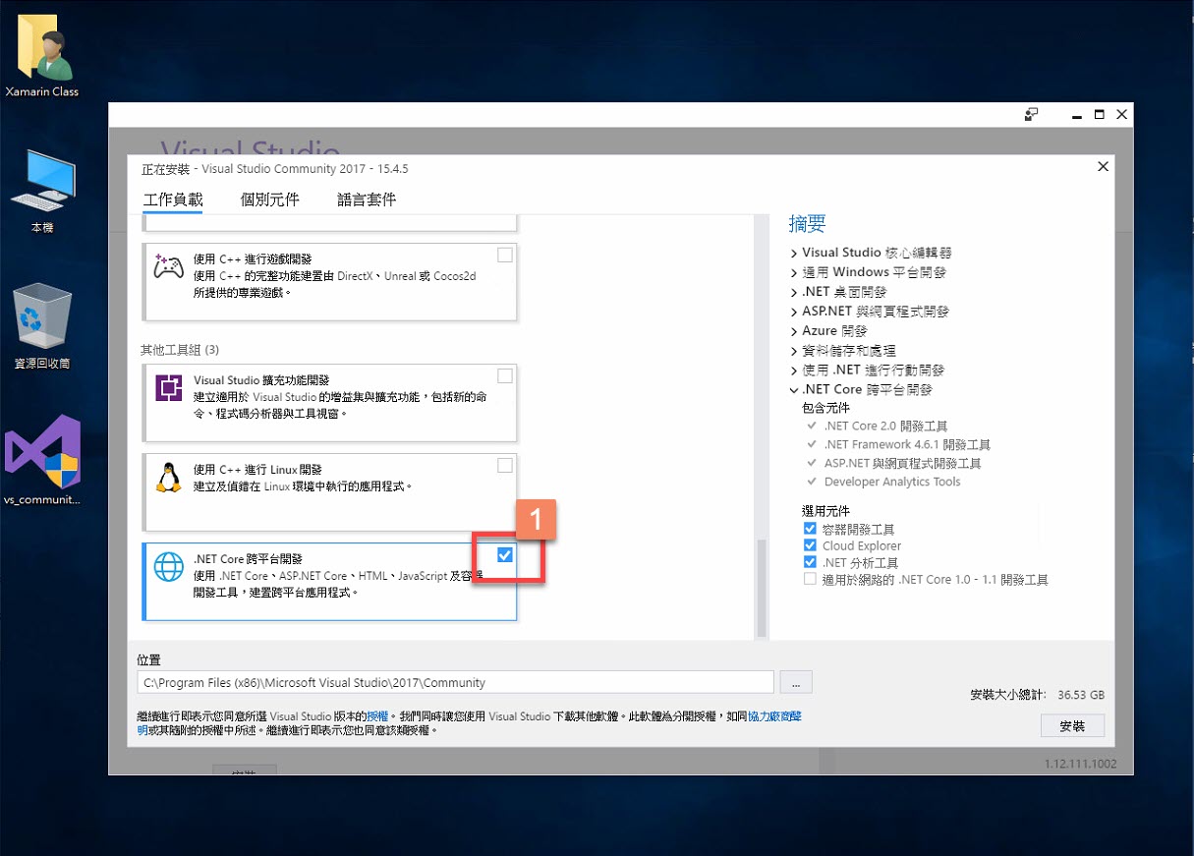This screenshot has width=1194, height=856.
Task: Select the Visual Studio 擴充功能開發 card title
Action: point(261,380)
